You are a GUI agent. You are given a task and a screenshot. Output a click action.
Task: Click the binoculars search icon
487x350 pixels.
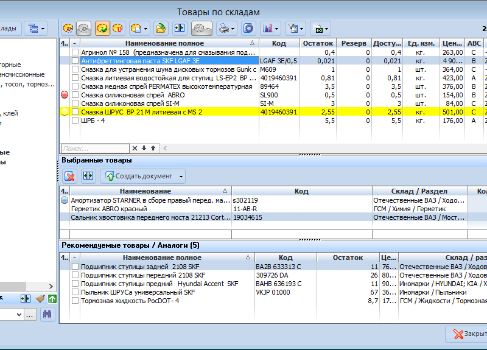click(x=47, y=314)
